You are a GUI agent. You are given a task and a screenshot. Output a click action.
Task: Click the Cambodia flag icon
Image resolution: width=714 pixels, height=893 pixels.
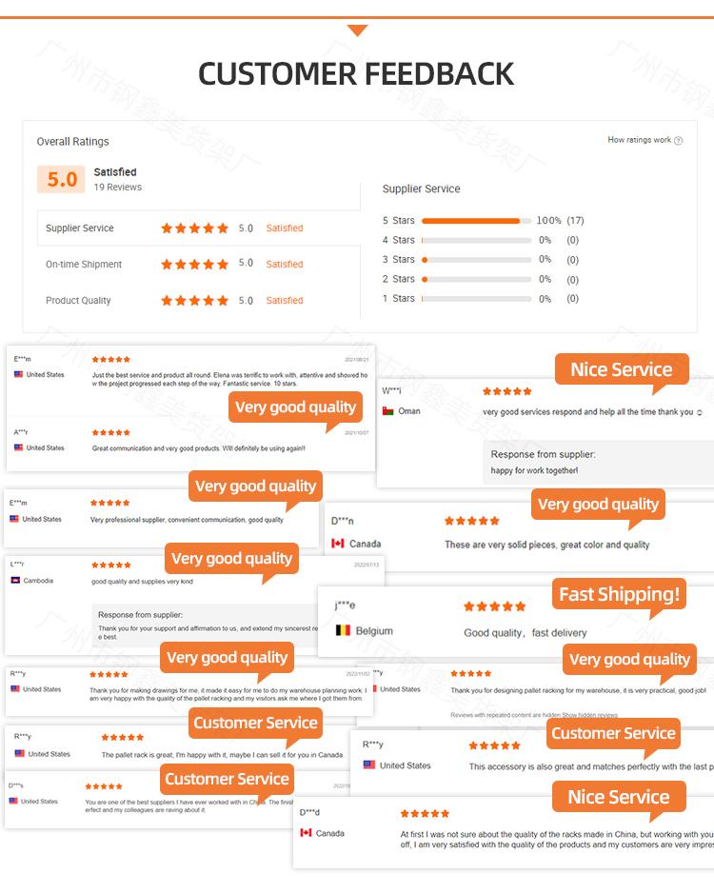[15, 581]
